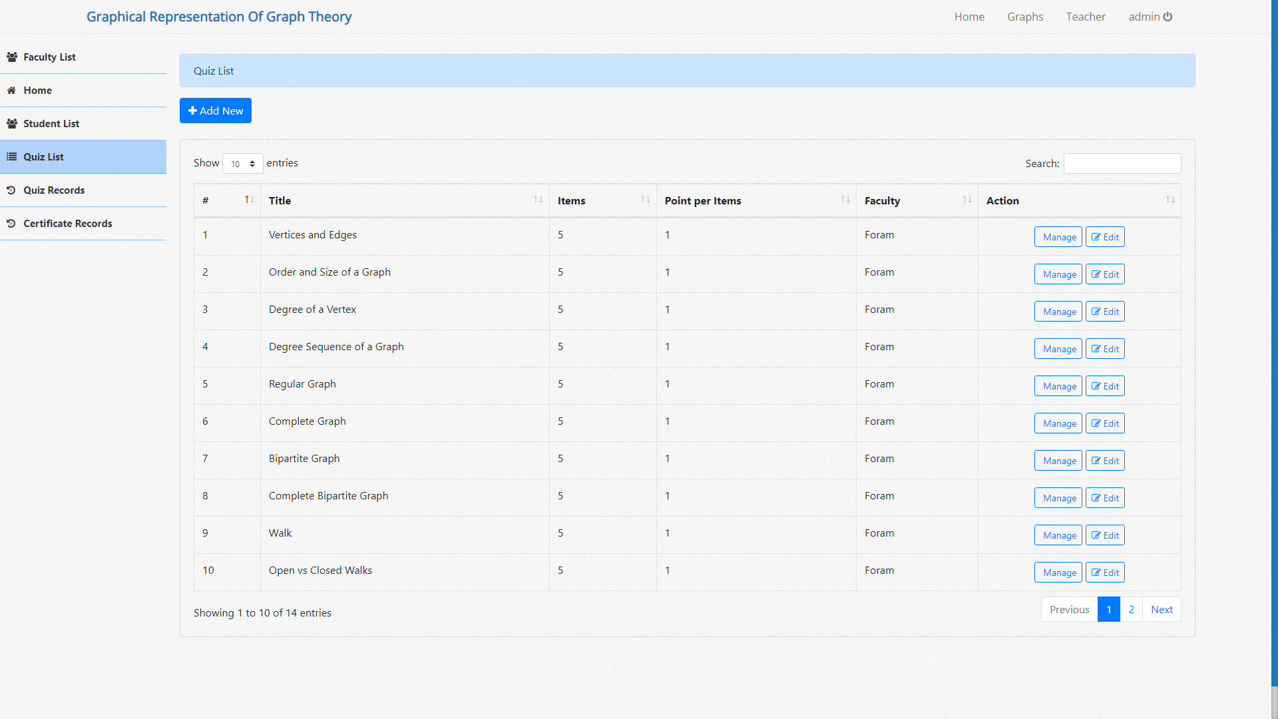
Task: Open the Show entries count dropdown
Action: (x=242, y=164)
